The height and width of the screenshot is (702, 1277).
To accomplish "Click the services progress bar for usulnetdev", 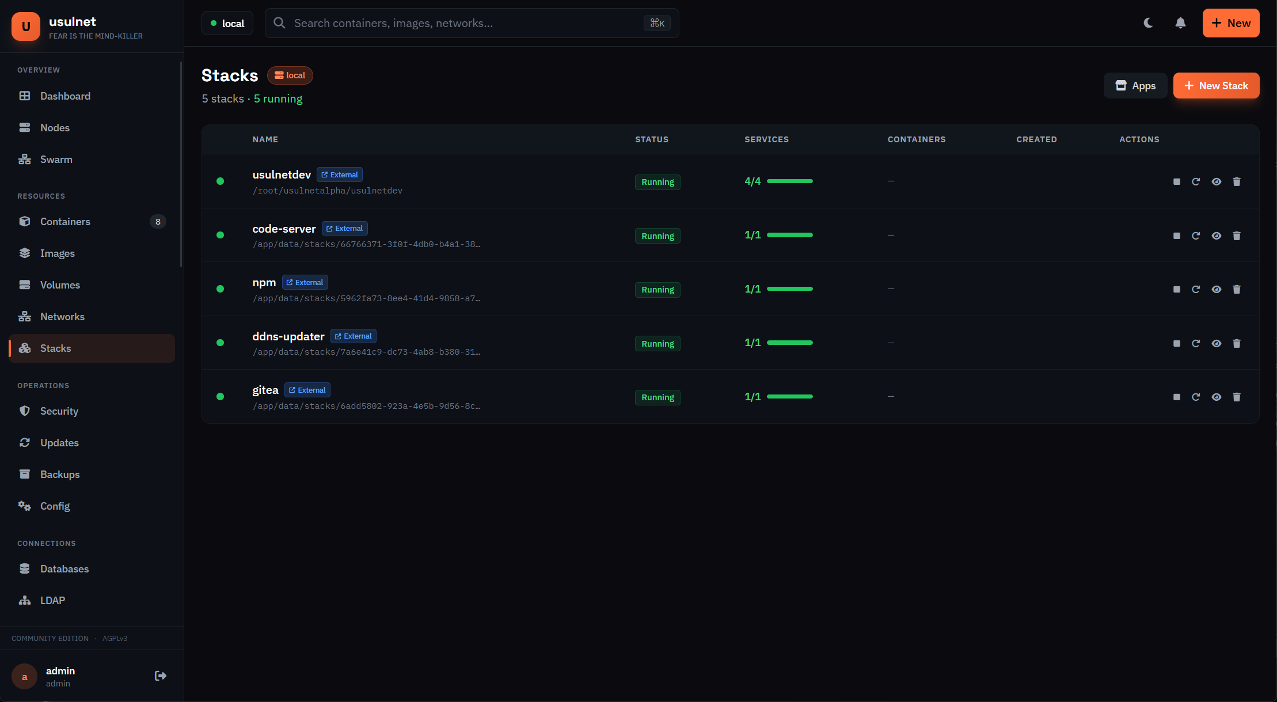I will tap(790, 180).
